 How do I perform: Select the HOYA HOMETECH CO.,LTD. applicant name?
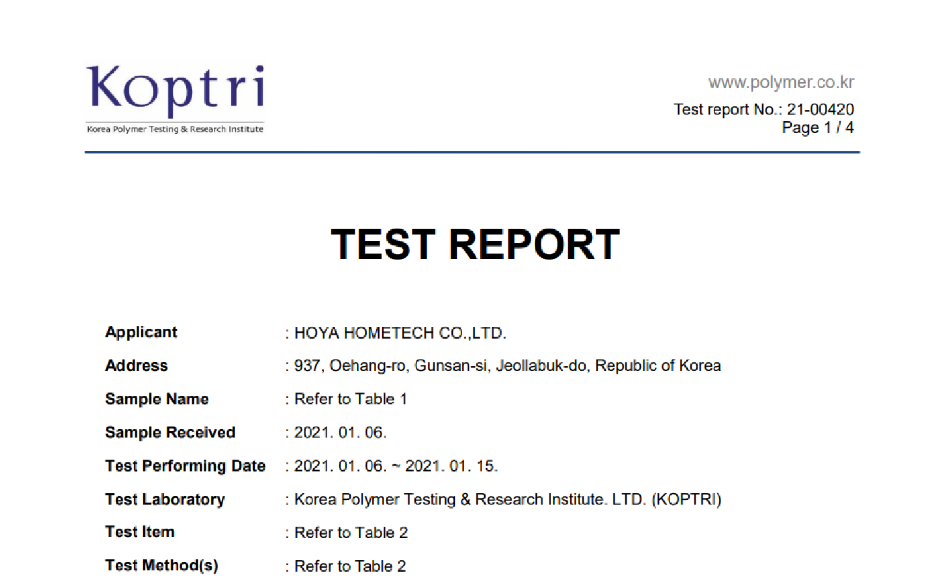coord(400,333)
